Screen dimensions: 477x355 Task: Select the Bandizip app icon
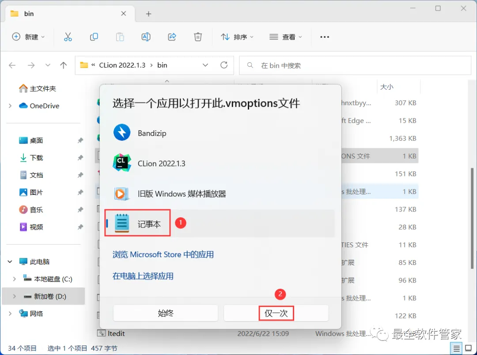click(122, 132)
